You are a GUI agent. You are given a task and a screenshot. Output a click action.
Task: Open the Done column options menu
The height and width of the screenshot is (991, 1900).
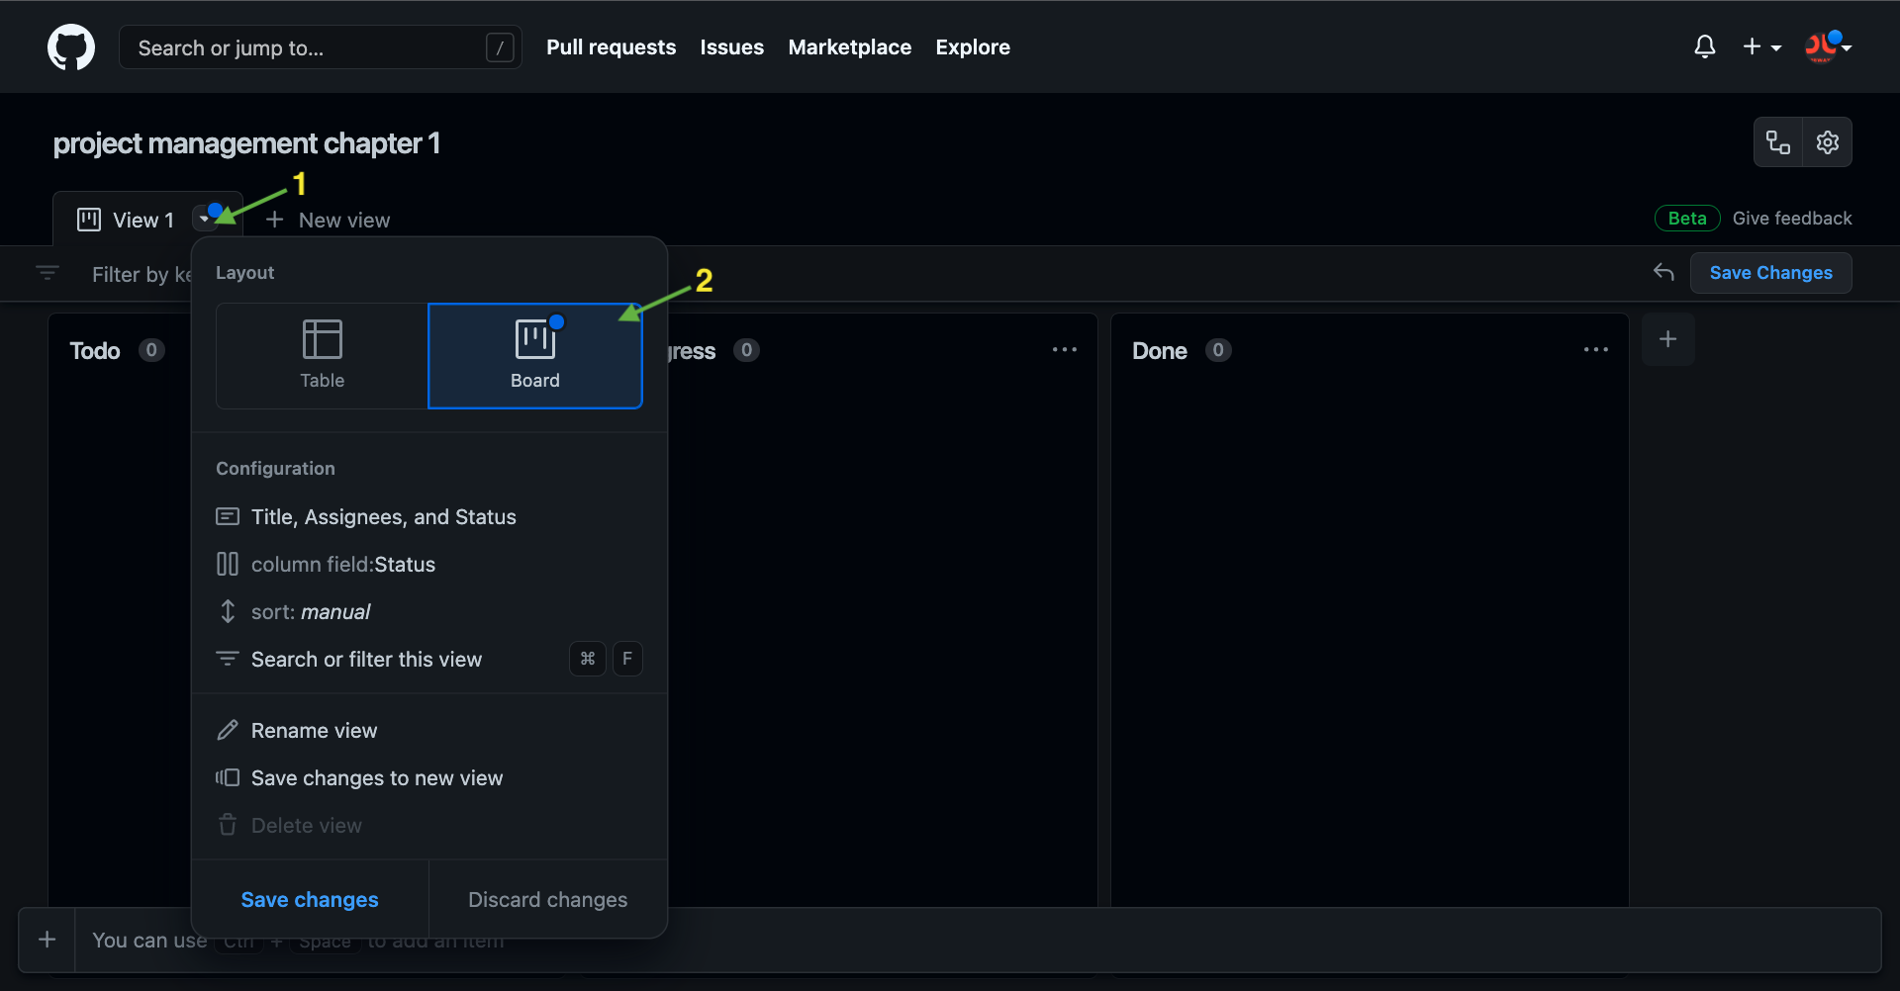[1595, 350]
